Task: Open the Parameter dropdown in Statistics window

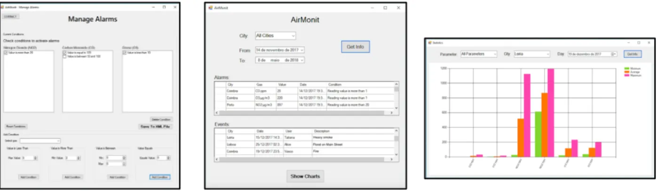Action: click(479, 54)
